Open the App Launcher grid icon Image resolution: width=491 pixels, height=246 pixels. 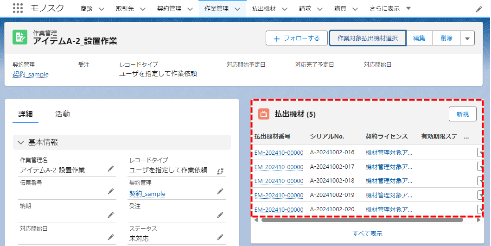pos(18,8)
